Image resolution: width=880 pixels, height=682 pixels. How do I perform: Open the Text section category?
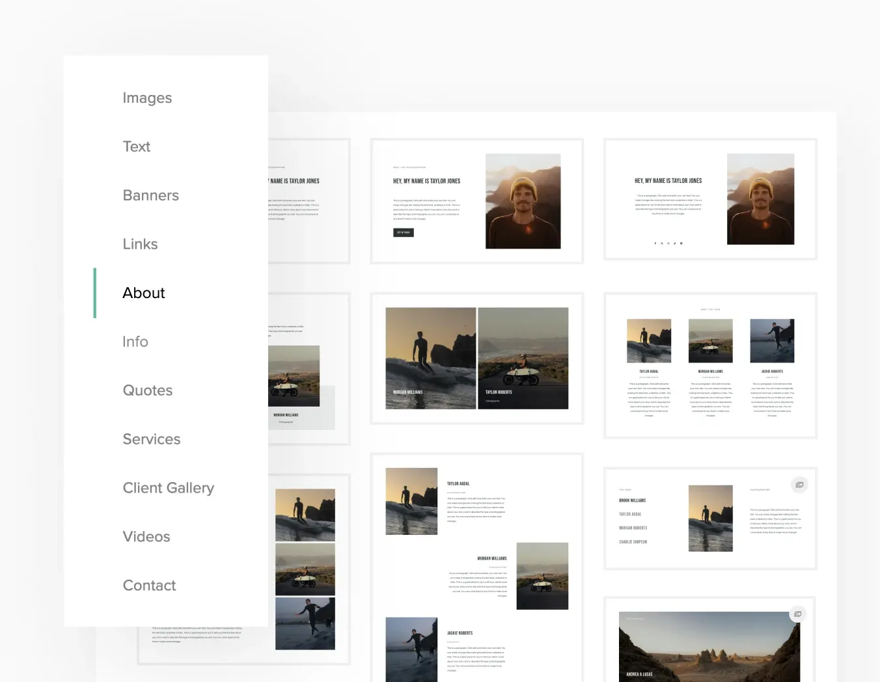136,146
